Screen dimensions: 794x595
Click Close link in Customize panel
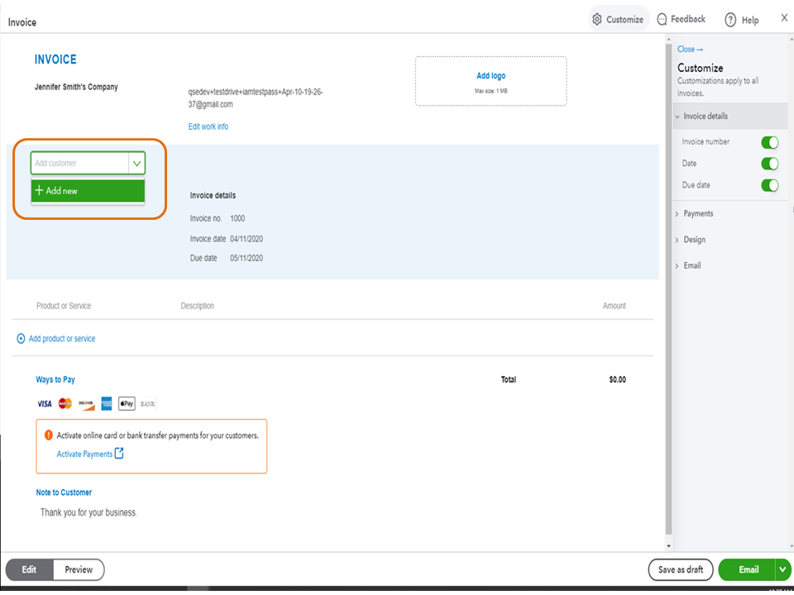click(690, 49)
